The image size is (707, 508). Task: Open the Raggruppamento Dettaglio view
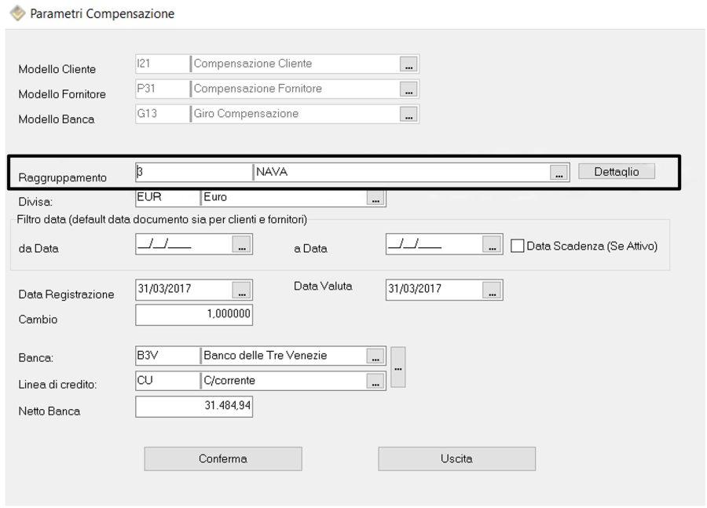pos(616,170)
